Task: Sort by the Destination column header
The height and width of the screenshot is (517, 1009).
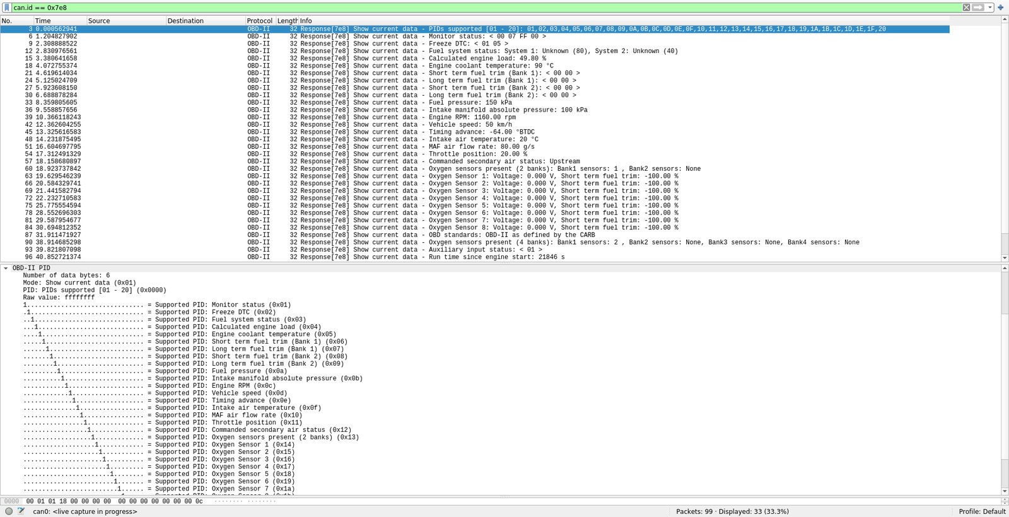Action: coord(206,21)
